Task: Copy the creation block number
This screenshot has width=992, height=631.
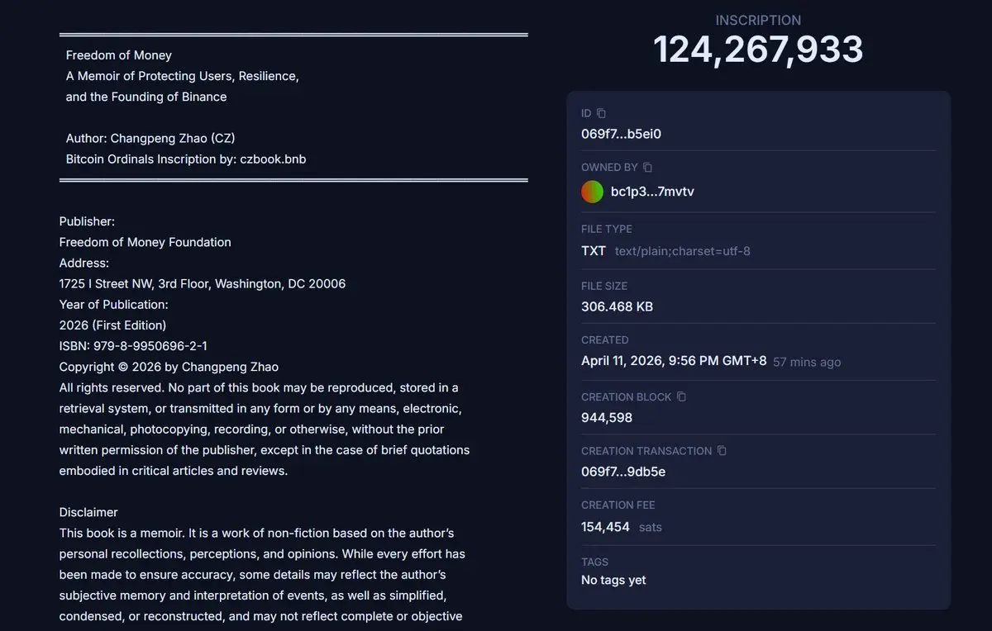Action: click(x=681, y=397)
